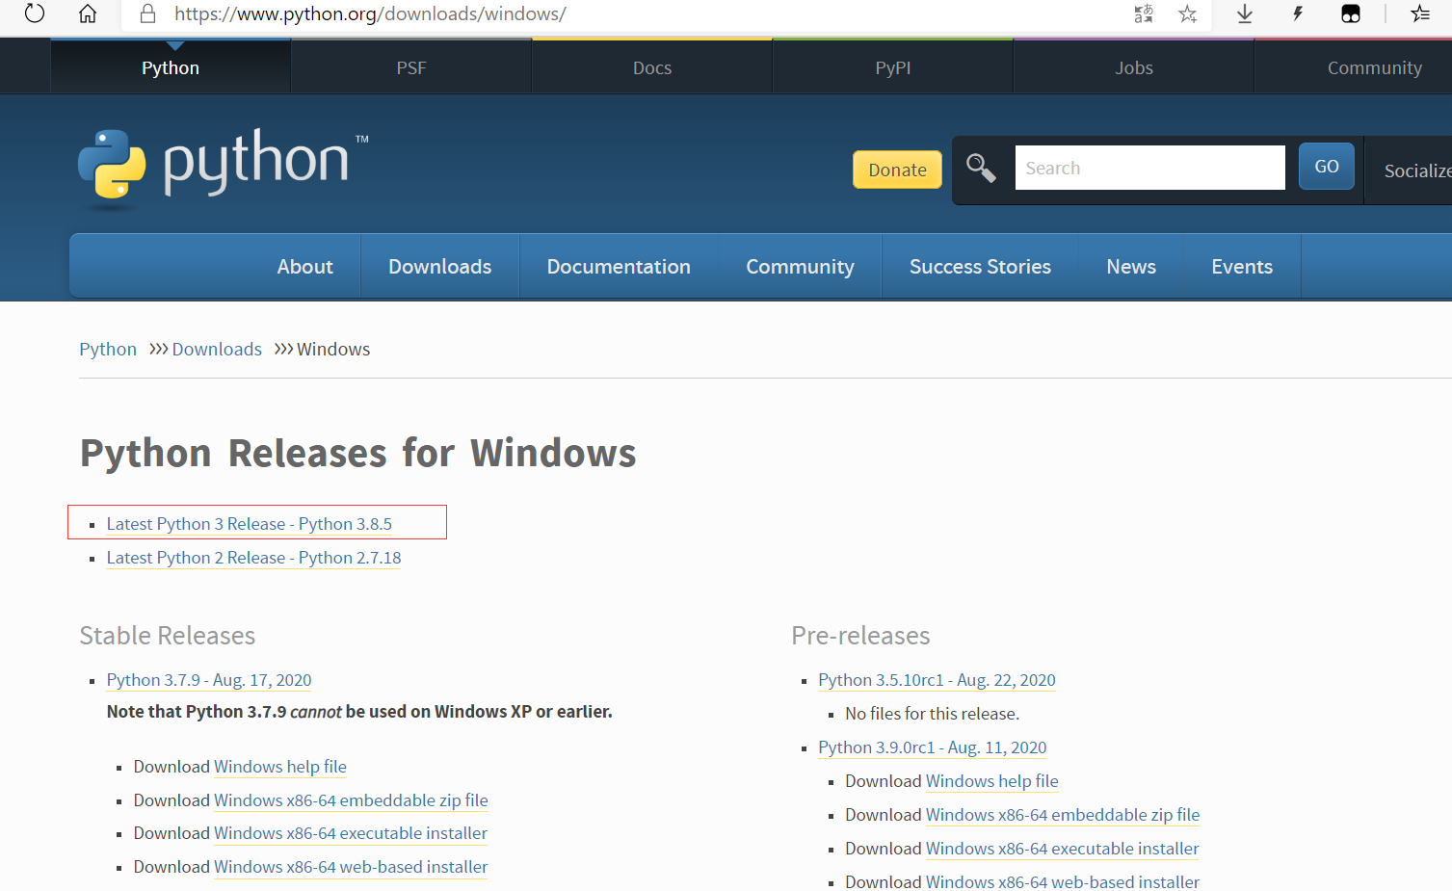Image resolution: width=1452 pixels, height=891 pixels.
Task: Download 3.9.0rc1 x86-64 embeddable zip file
Action: pyautogui.click(x=1063, y=815)
